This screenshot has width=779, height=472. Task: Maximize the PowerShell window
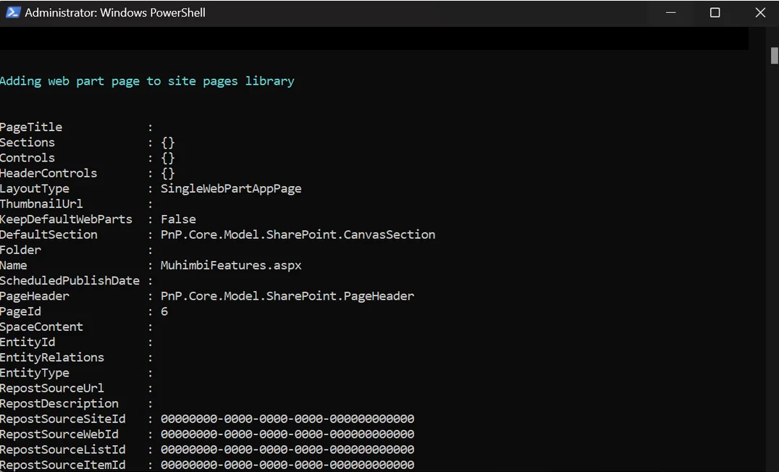click(x=715, y=12)
